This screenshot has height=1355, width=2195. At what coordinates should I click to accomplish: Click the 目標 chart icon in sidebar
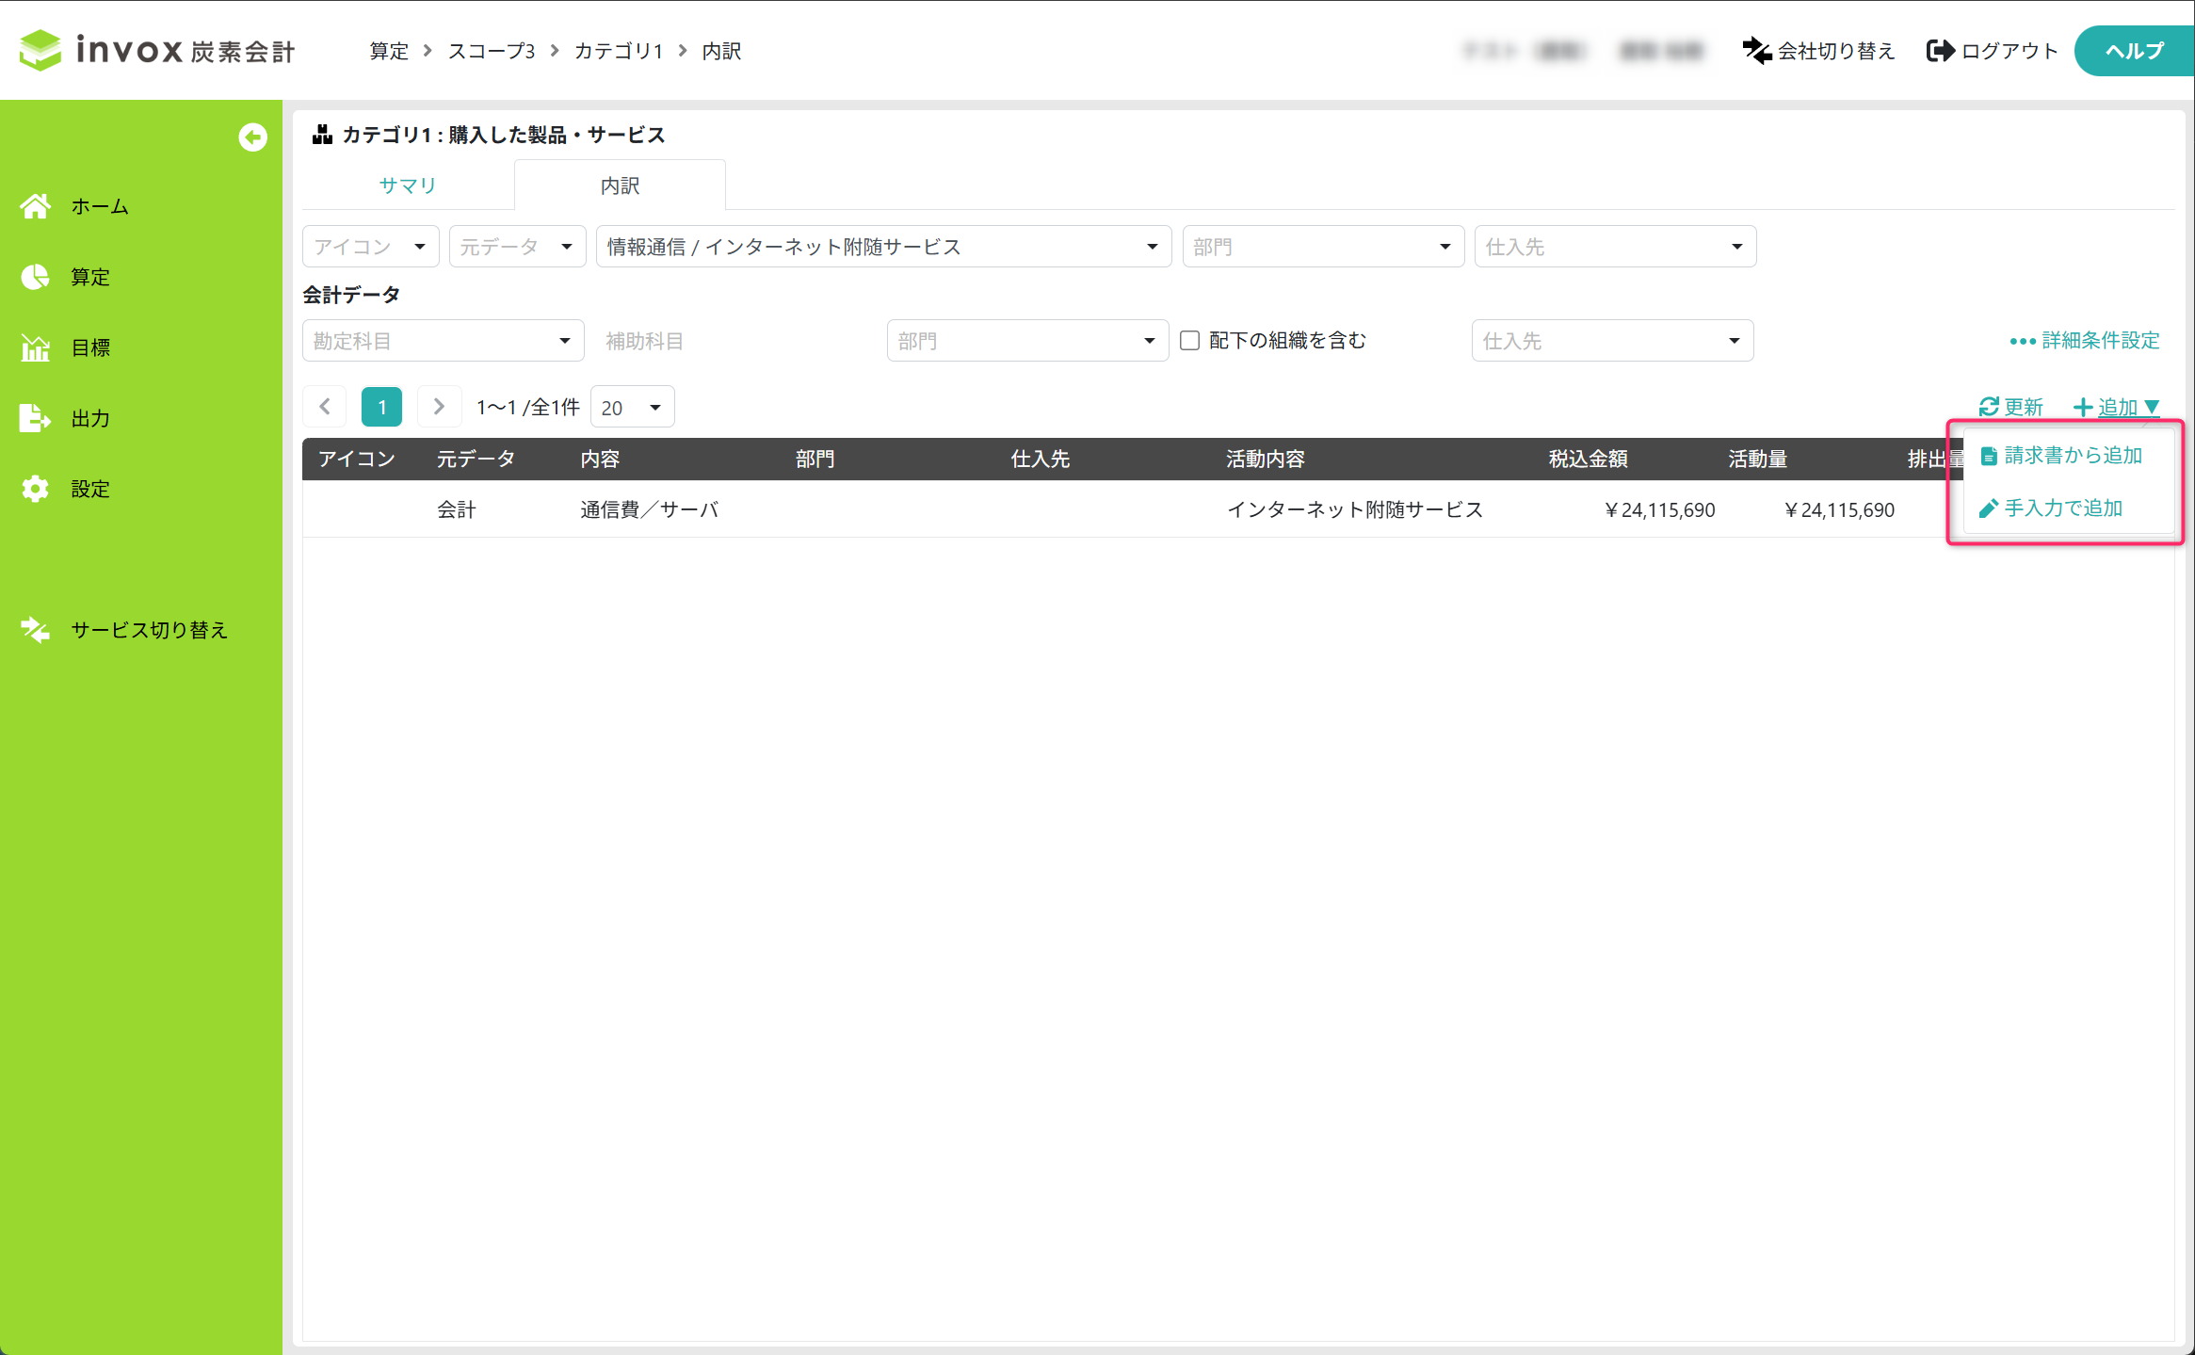[36, 347]
